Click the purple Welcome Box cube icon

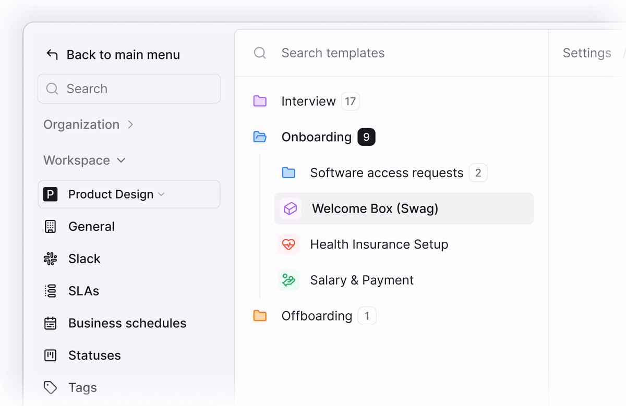coord(290,208)
